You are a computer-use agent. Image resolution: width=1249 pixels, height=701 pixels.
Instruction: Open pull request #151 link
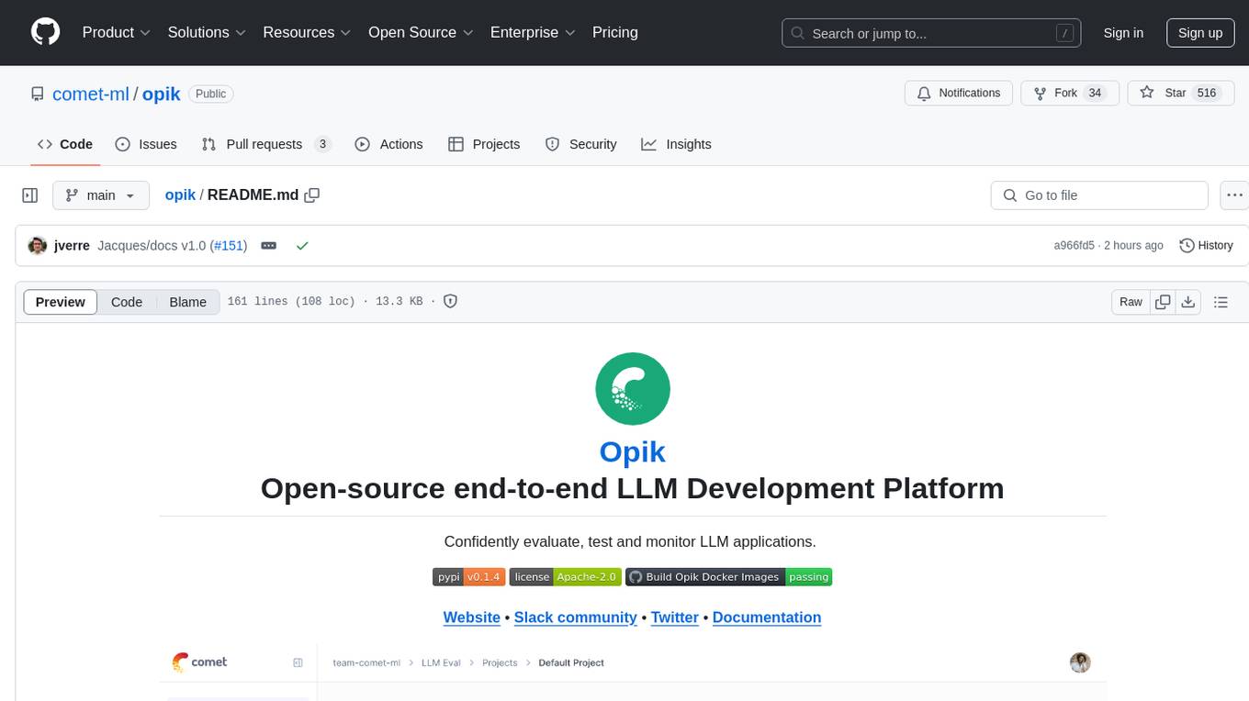tap(229, 245)
